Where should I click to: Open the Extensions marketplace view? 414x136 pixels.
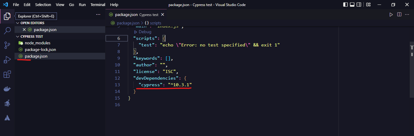click(7, 74)
